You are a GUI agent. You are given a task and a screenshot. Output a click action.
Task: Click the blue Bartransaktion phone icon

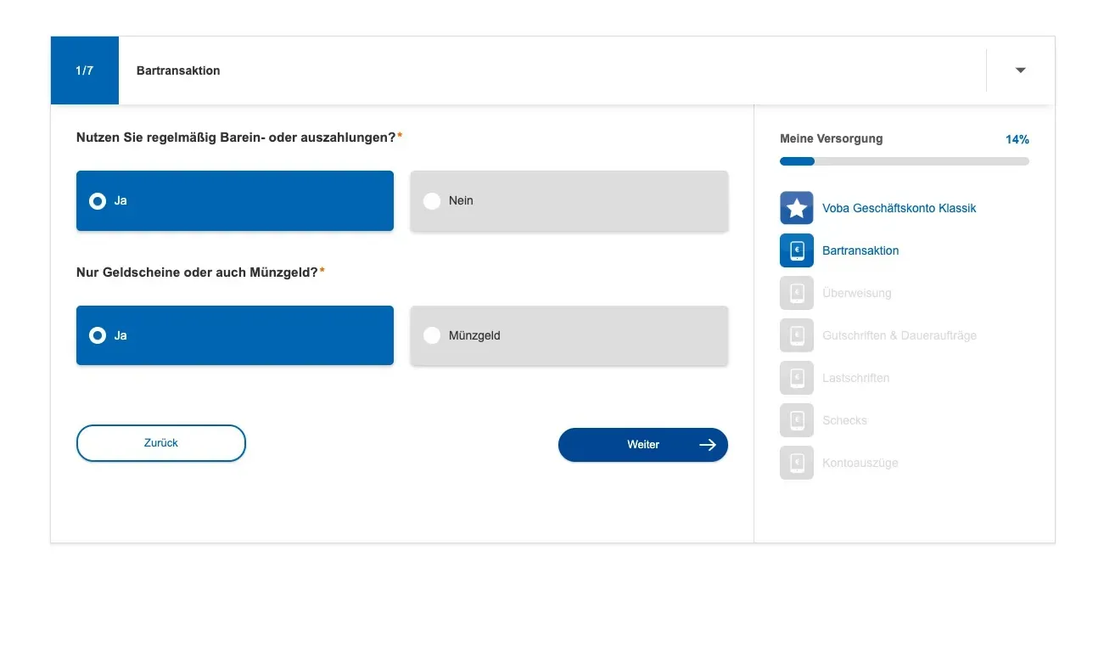pyautogui.click(x=796, y=250)
